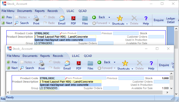Click Next arrow icon in back window
The image size is (179, 102).
(x=3, y=23)
